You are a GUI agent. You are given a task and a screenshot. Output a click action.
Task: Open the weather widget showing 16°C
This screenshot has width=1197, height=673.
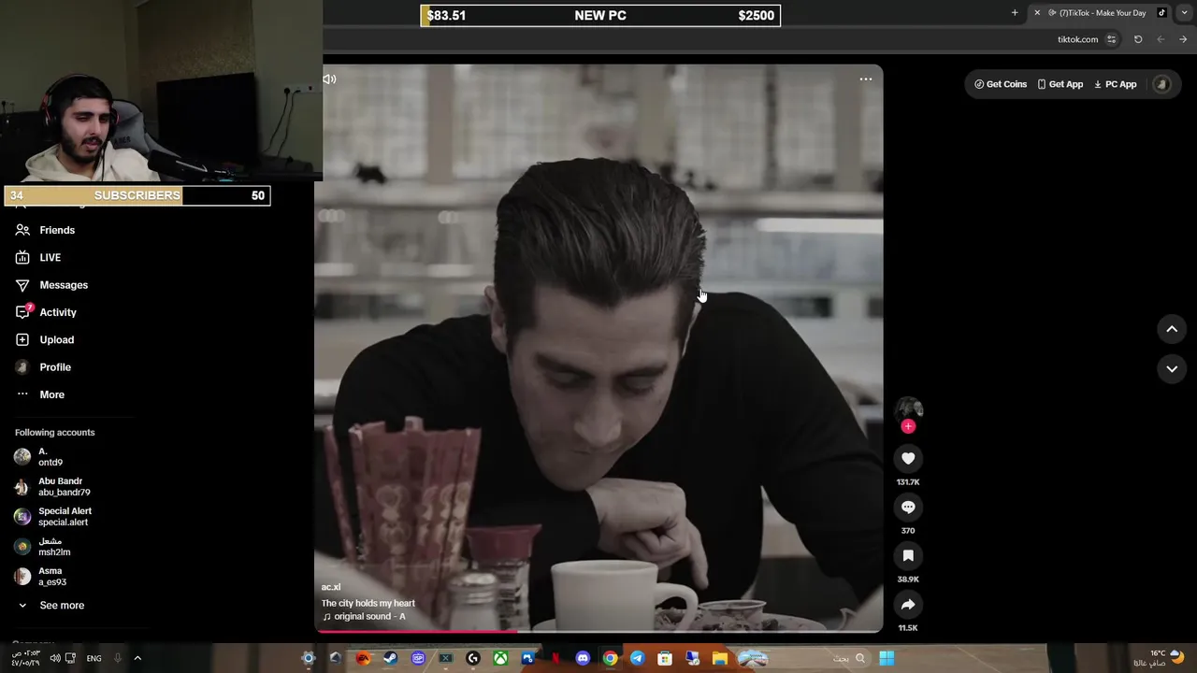[x=1160, y=658]
